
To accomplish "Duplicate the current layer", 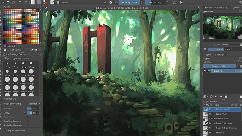I will tap(211, 96).
